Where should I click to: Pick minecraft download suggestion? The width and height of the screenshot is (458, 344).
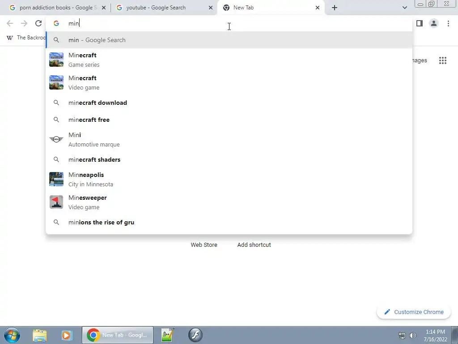point(229,103)
